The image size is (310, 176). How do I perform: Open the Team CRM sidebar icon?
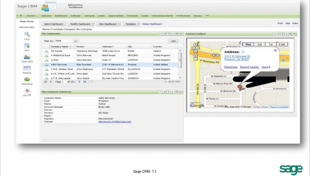[27, 57]
